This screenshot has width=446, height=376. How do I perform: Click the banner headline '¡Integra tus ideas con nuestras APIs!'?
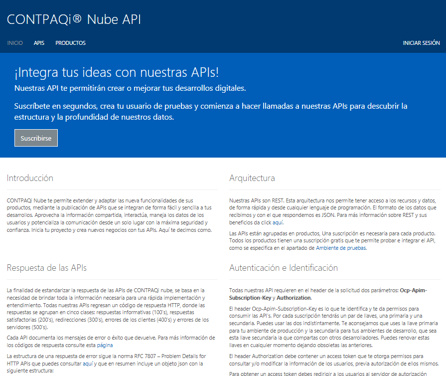point(117,73)
